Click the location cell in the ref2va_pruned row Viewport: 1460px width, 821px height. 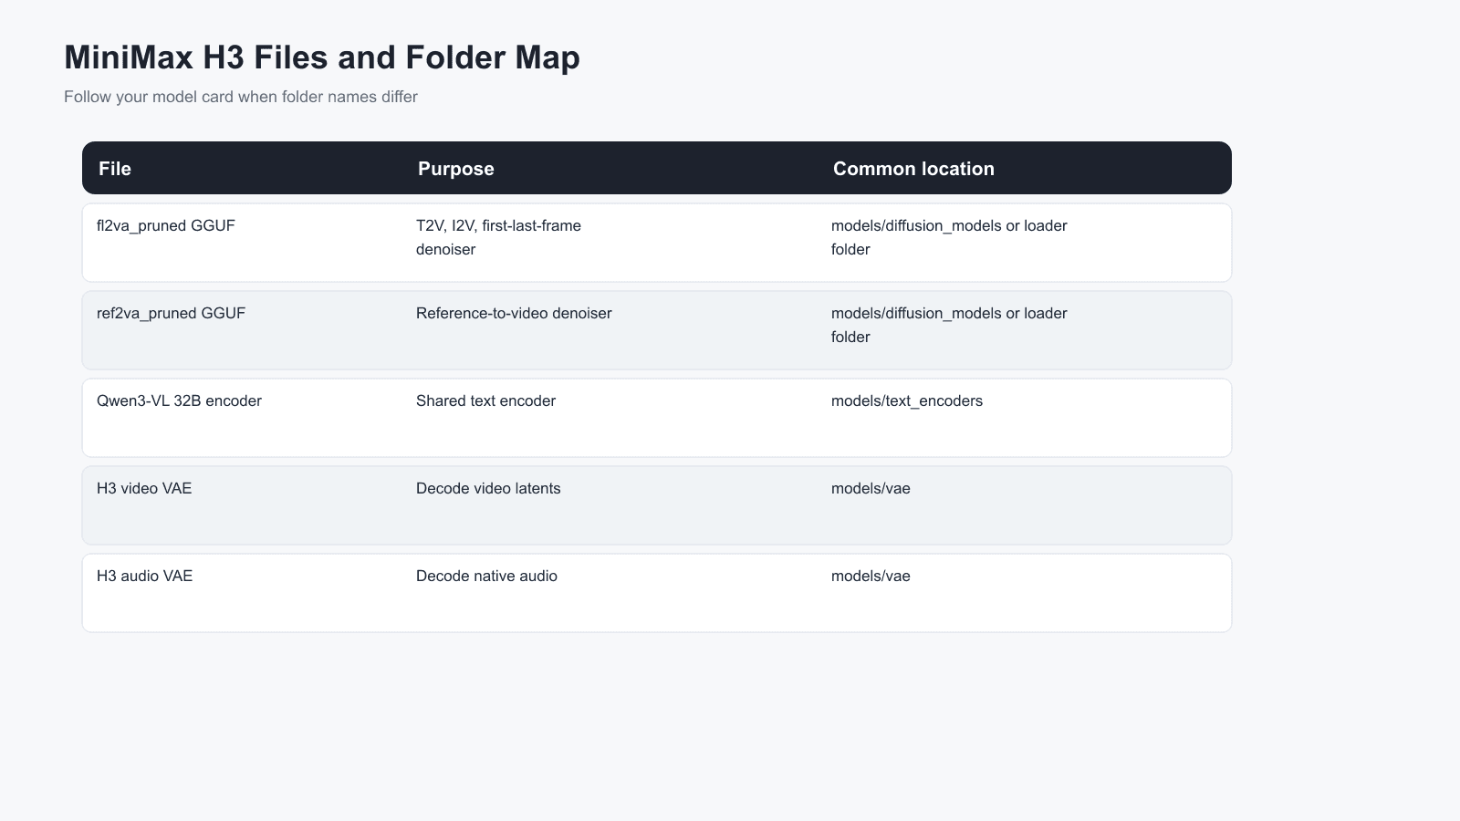pyautogui.click(x=949, y=325)
